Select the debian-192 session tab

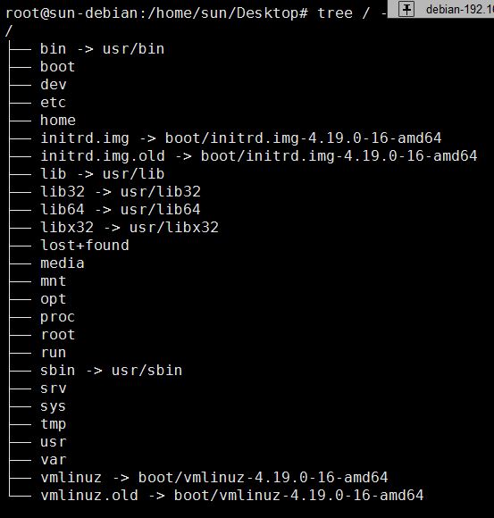(x=460, y=10)
